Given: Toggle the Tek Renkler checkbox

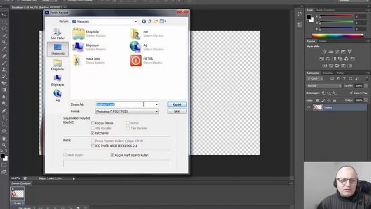Looking at the screenshot, I should click(128, 128).
